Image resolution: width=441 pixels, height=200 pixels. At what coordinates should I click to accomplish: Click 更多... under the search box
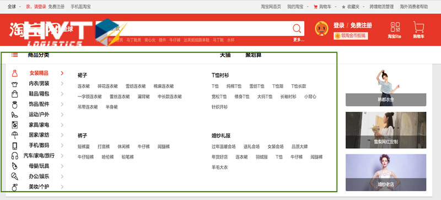click(298, 40)
